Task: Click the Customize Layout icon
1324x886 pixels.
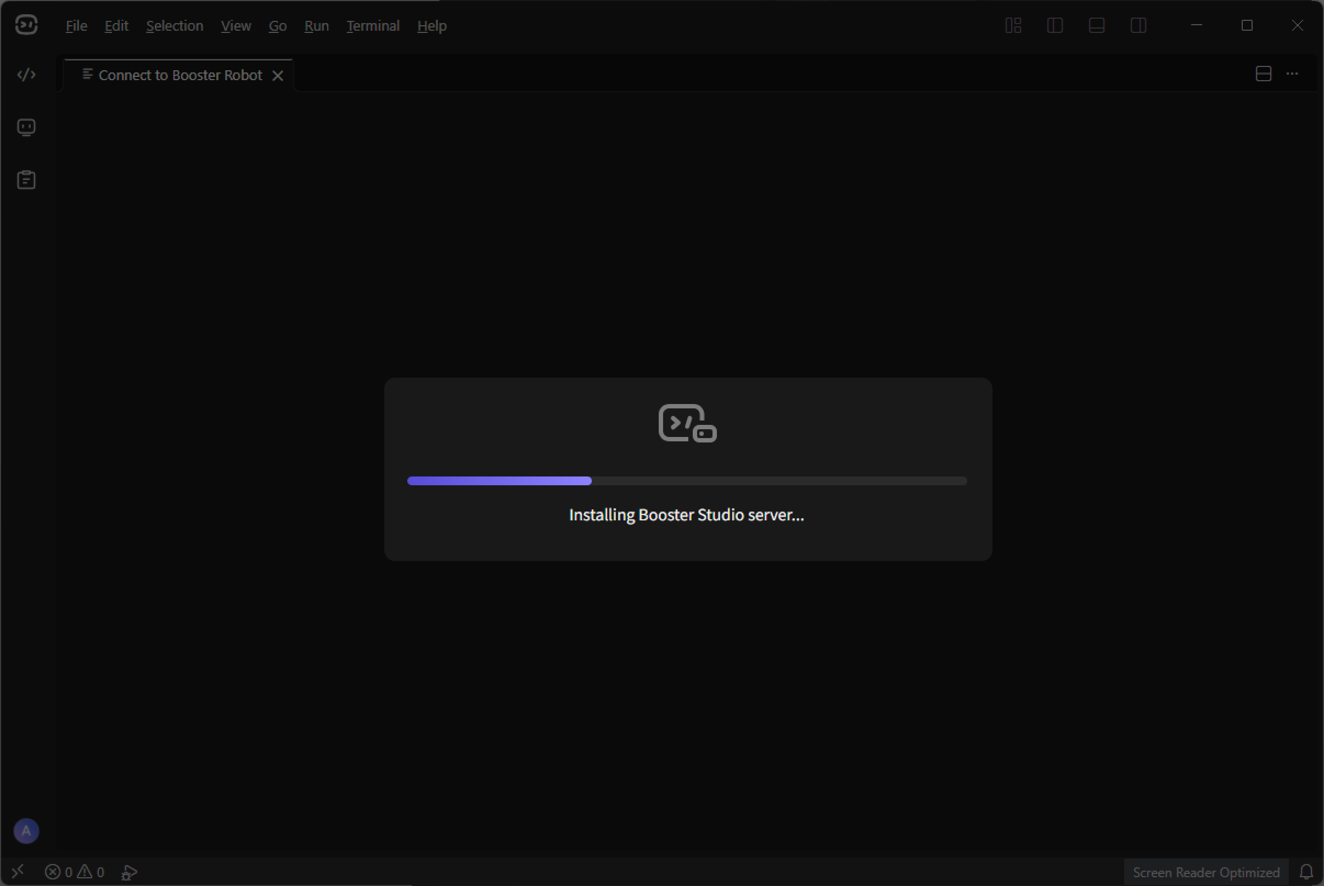Action: coord(1013,25)
